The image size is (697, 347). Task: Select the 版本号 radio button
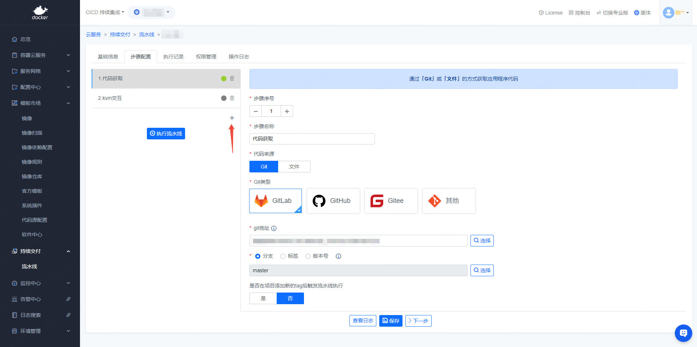[308, 256]
